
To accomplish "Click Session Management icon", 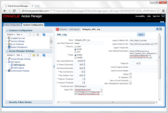I will point(9,47).
